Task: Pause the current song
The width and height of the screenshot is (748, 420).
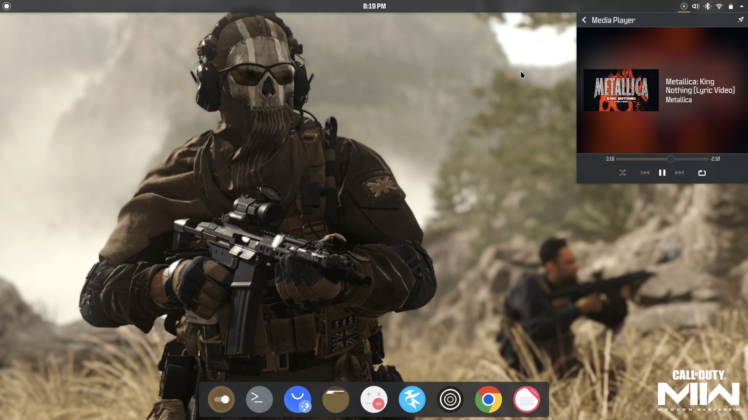Action: coord(662,173)
